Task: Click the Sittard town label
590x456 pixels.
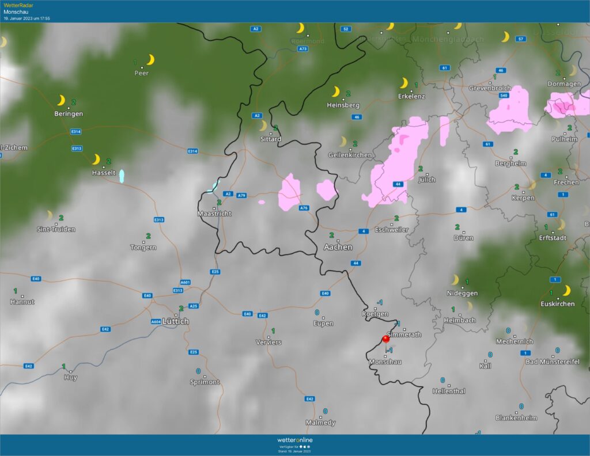Action: click(271, 139)
